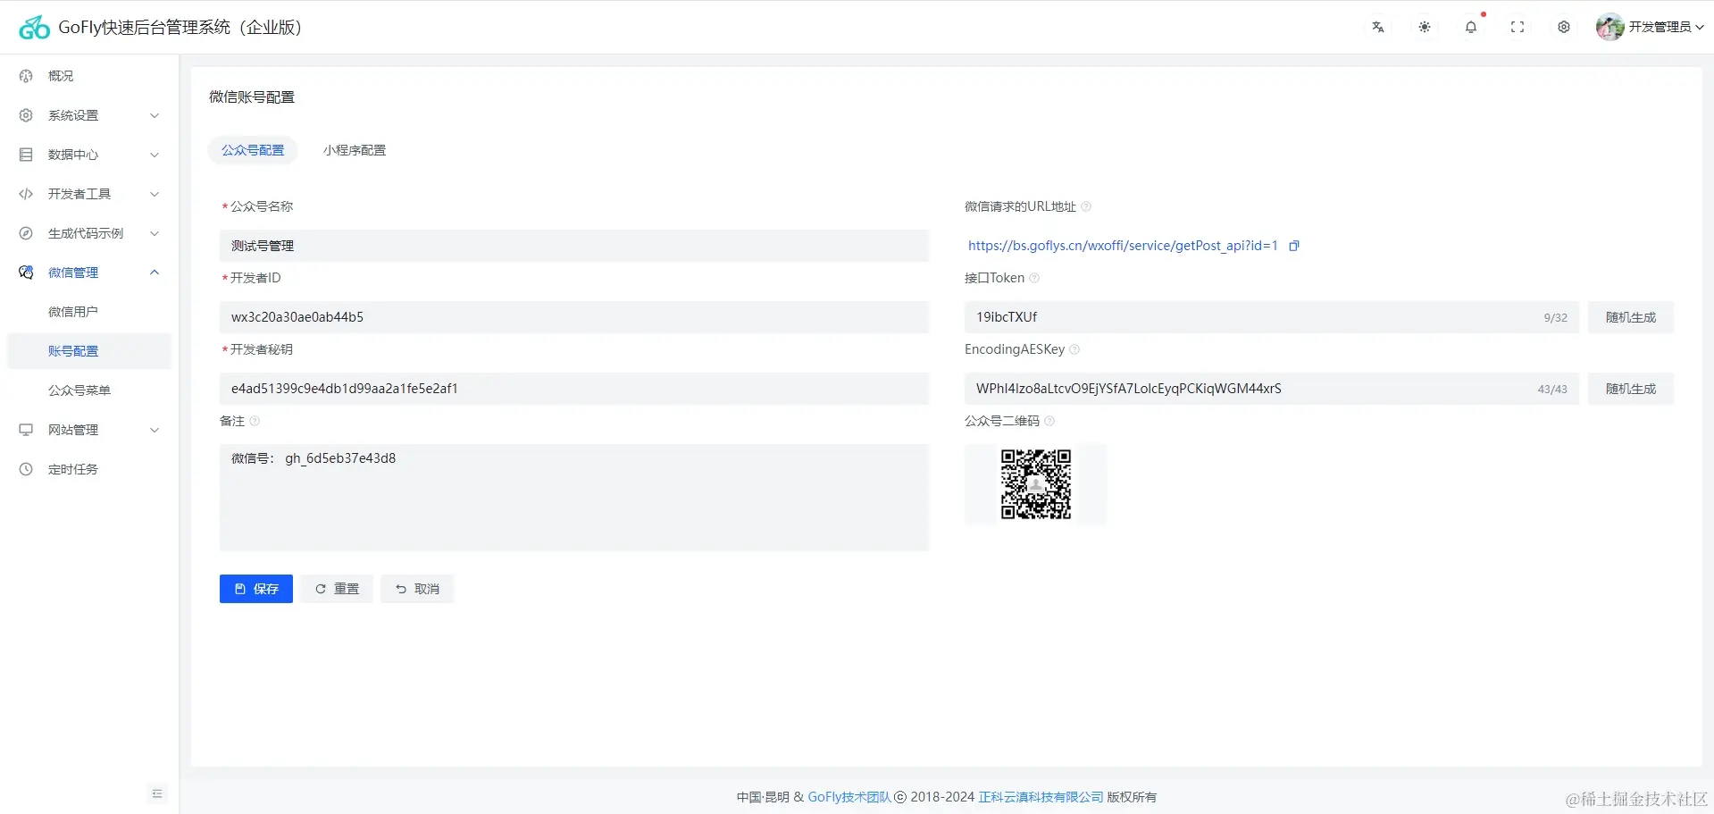Click 随机生成 for EncodingAESKey

click(1631, 389)
